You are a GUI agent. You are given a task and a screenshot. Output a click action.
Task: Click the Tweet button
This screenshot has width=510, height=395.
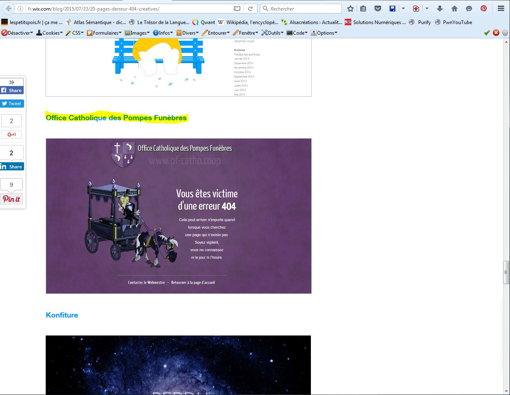tap(12, 104)
